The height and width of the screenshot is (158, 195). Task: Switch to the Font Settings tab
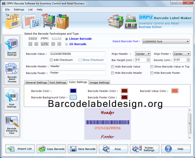58,82
